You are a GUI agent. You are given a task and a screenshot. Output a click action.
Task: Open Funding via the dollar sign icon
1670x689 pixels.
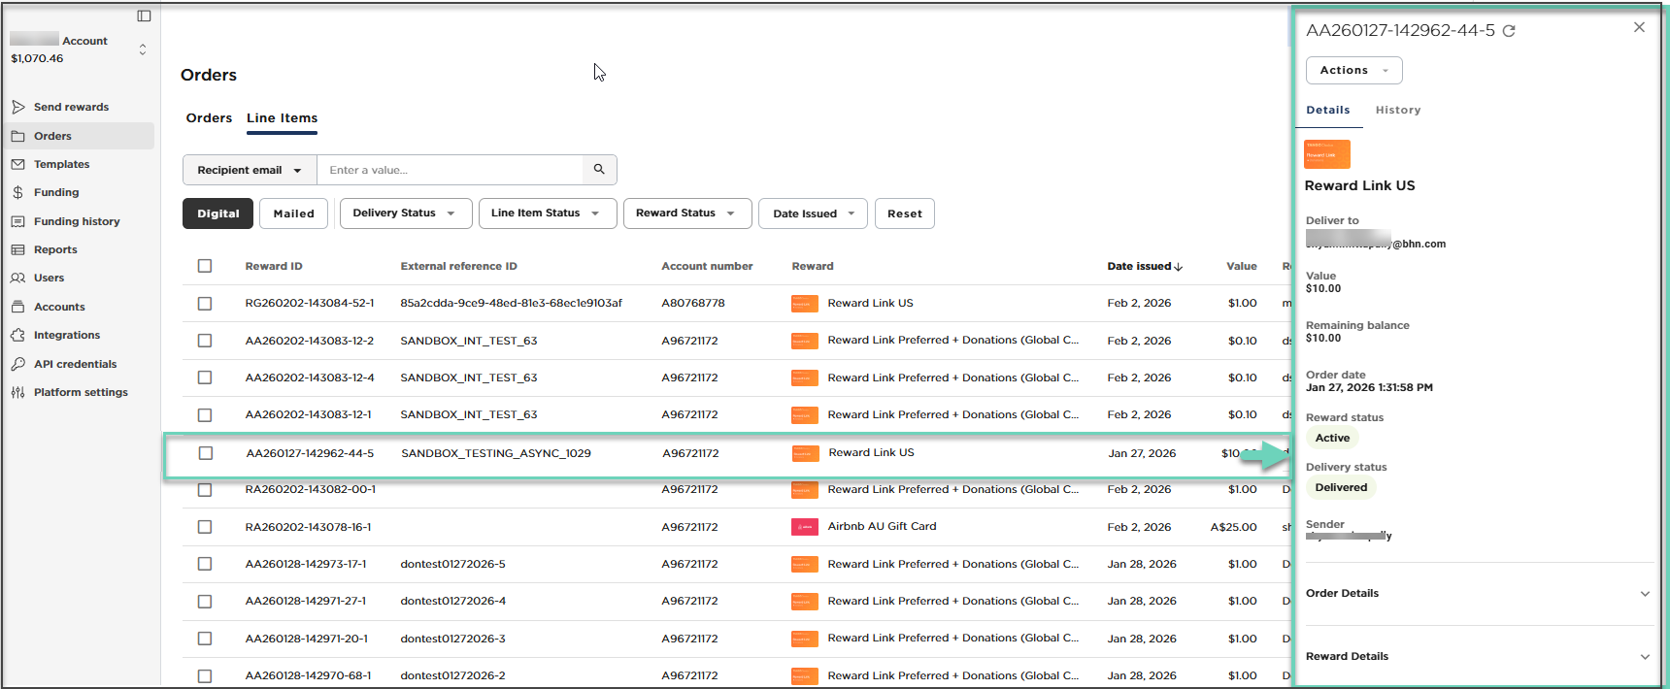point(18,192)
